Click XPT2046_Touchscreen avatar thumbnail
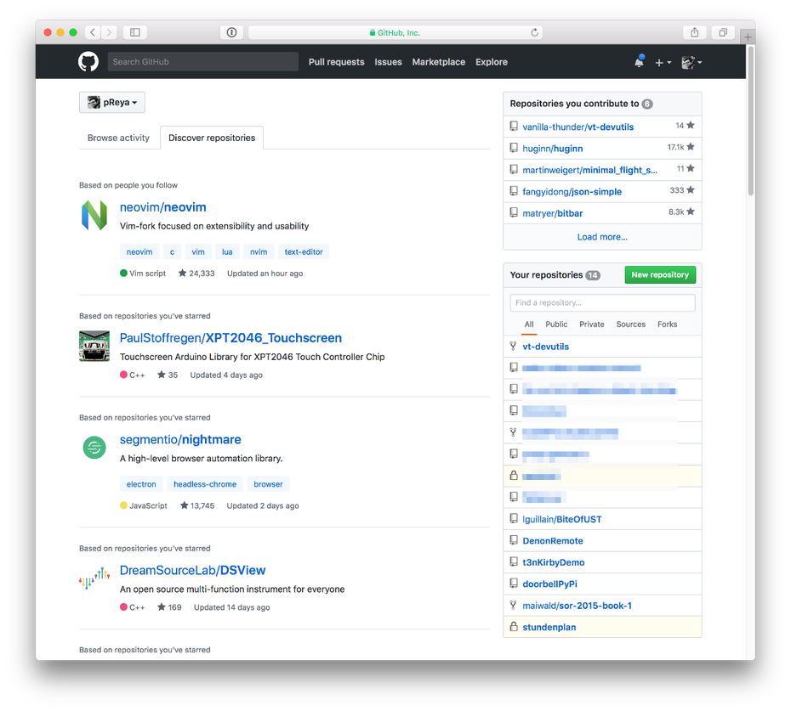This screenshot has height=711, width=791. tap(94, 347)
